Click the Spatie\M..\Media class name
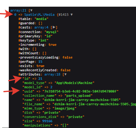Image resolution: width=136 pixels, height=128 pixels. click(x=39, y=15)
